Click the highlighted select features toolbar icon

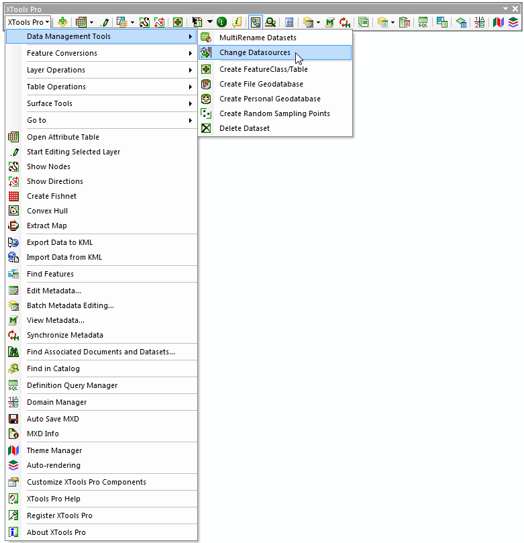[x=256, y=22]
